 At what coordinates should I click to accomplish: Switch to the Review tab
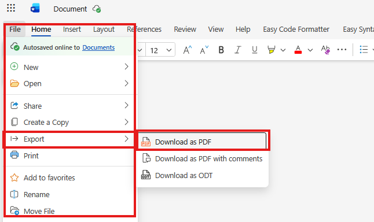coord(185,29)
